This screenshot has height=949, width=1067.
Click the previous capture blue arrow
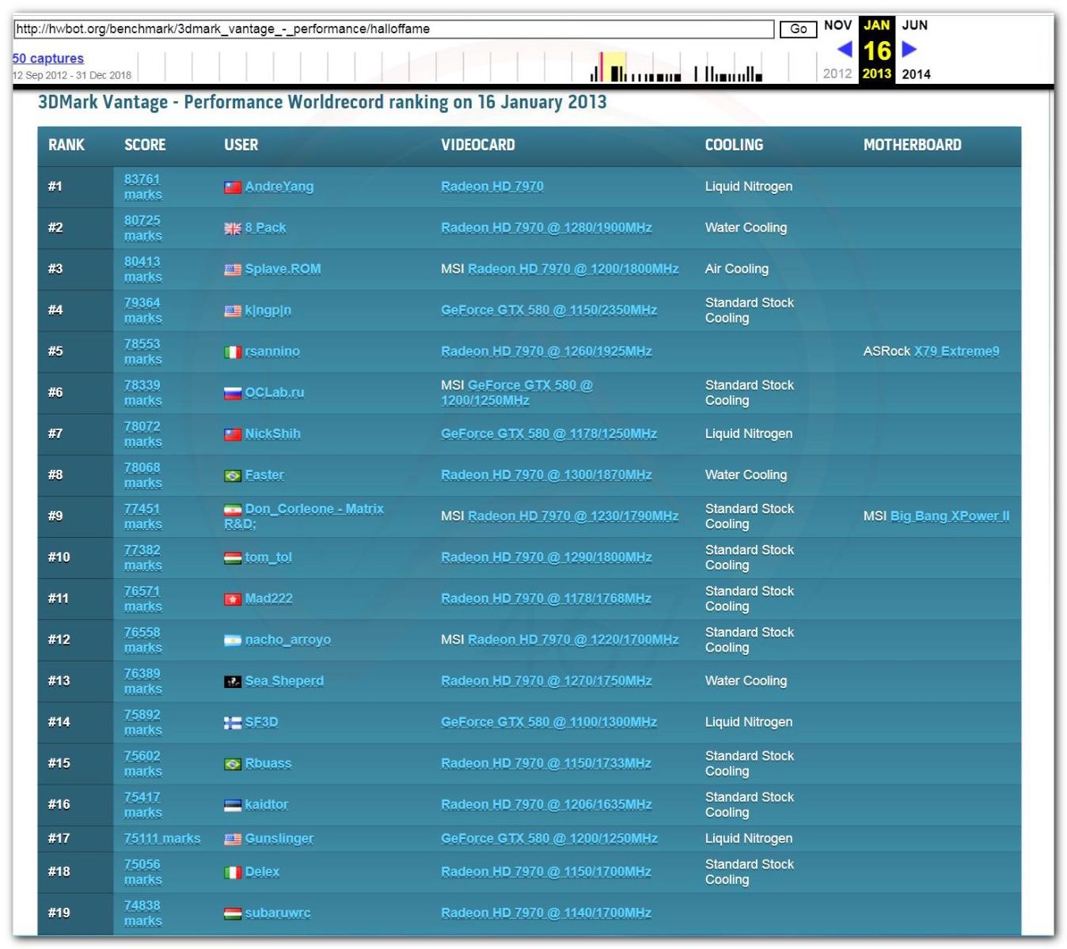click(844, 50)
